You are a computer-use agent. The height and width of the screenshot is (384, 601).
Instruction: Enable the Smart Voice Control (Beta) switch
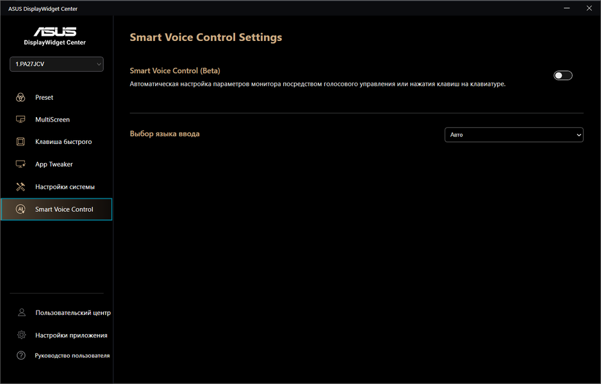(x=563, y=76)
